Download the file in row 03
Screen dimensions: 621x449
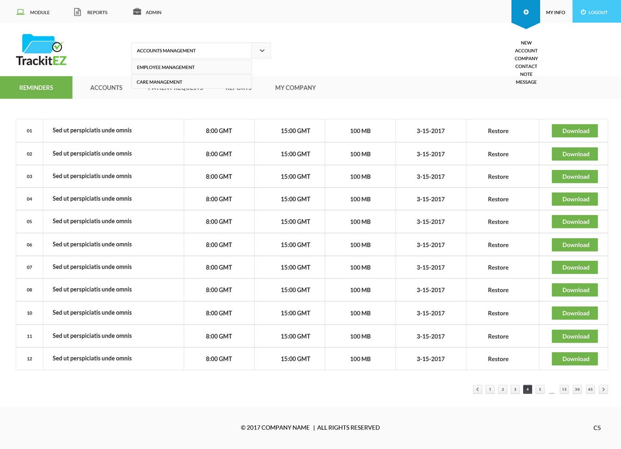point(575,177)
